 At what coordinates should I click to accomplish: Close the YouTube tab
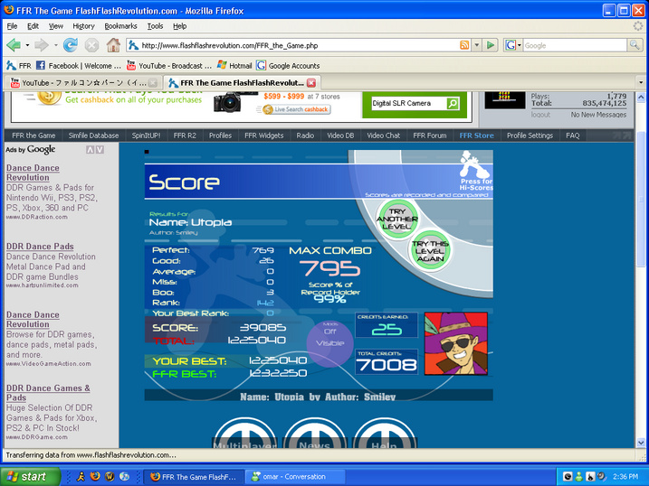tap(153, 83)
